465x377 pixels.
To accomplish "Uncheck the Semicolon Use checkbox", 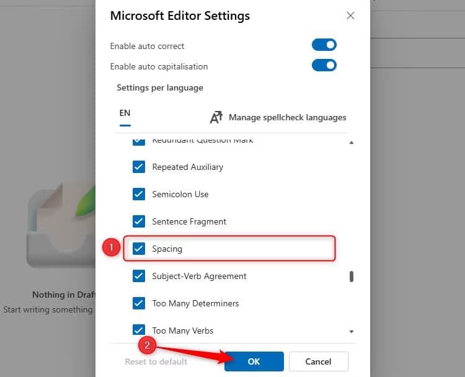I will point(139,194).
